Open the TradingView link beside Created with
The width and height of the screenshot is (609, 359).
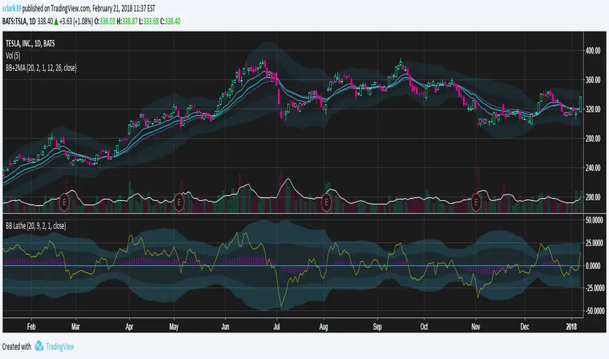click(x=60, y=347)
